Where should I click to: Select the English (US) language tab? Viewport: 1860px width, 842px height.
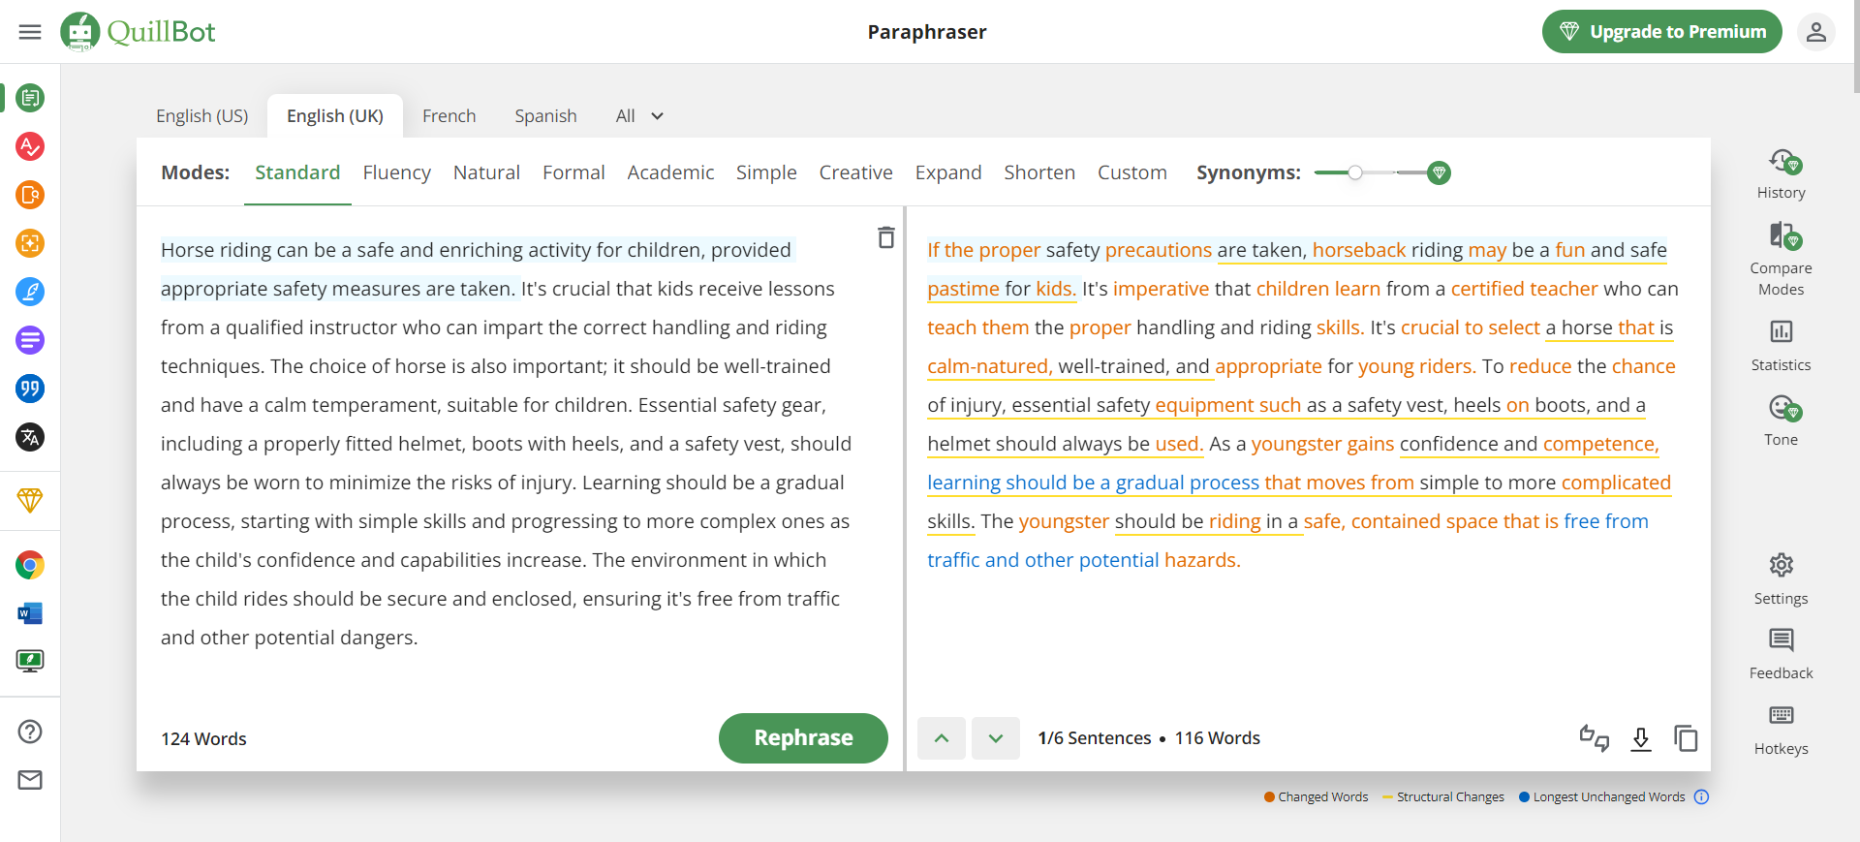click(201, 116)
